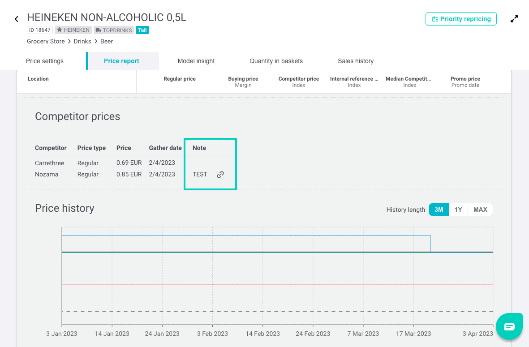Viewport: 529px width, 347px height.
Task: Click the Promo price column header
Action: [x=465, y=79]
